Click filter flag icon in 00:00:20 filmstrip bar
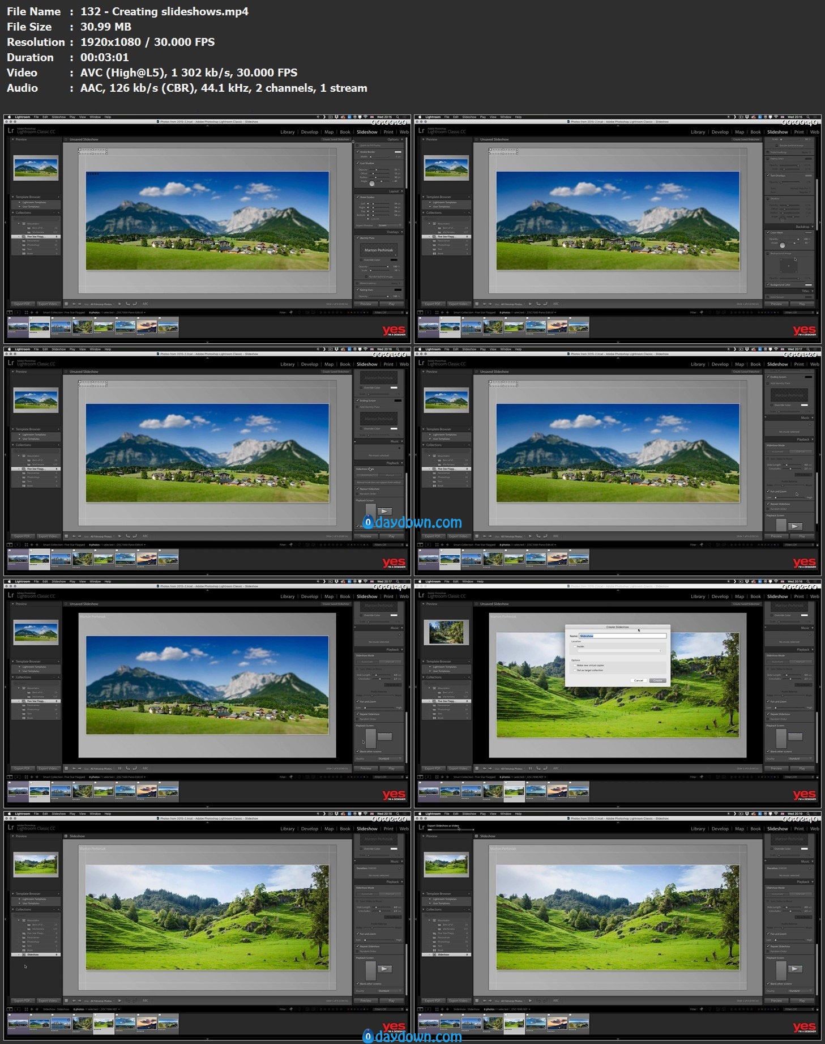The width and height of the screenshot is (825, 1044). tap(291, 312)
